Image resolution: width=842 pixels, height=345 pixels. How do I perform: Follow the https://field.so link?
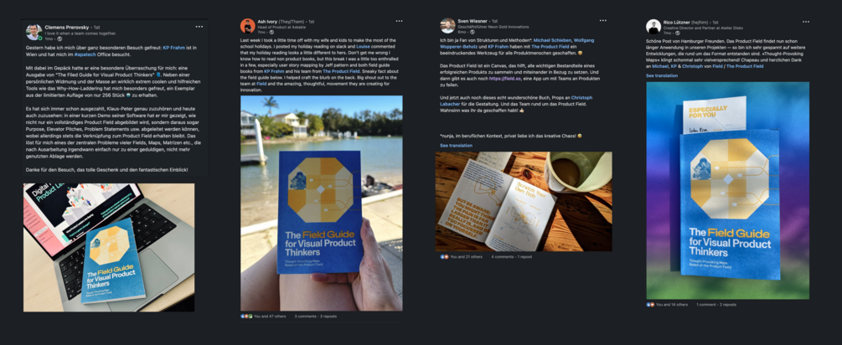tap(505, 79)
